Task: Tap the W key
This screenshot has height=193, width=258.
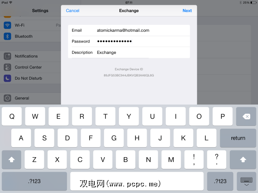Action: (x=35, y=116)
